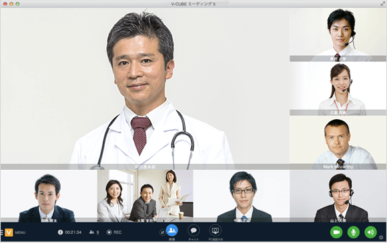387x243 pixels.
Task: Click the meeting info icon beside timer
Action: click(60, 232)
